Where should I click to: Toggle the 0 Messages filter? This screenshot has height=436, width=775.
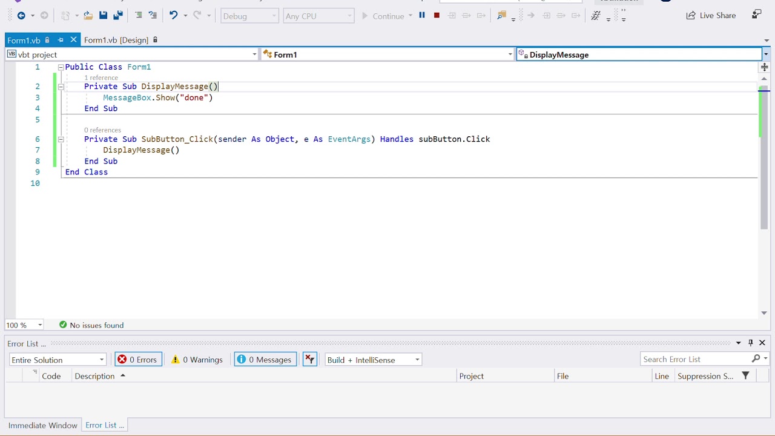pos(265,360)
